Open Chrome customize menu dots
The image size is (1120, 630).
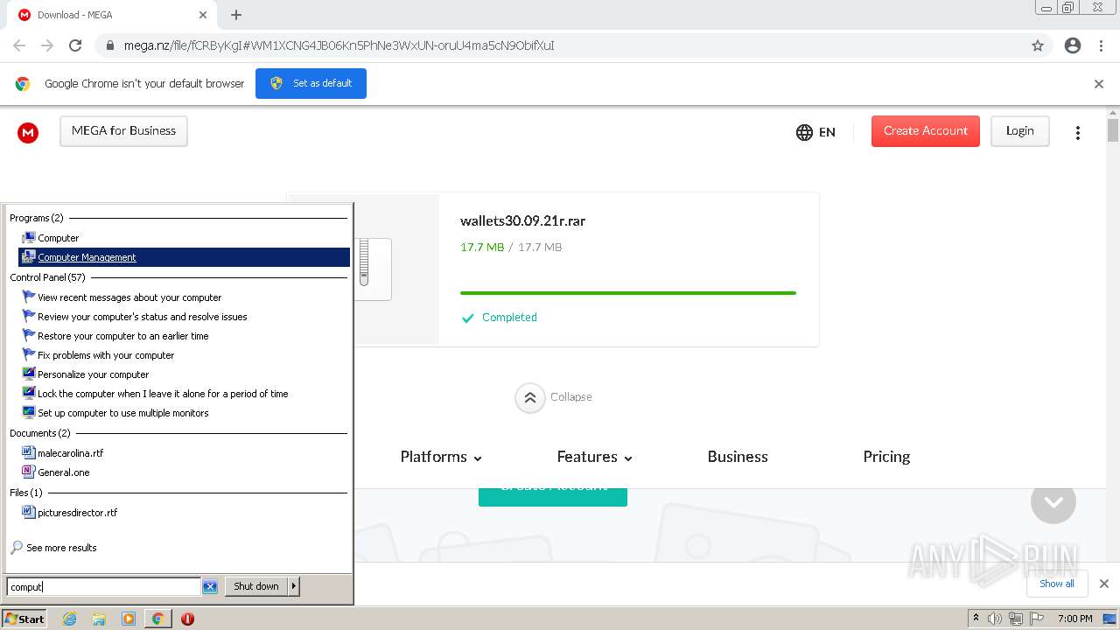click(1102, 45)
